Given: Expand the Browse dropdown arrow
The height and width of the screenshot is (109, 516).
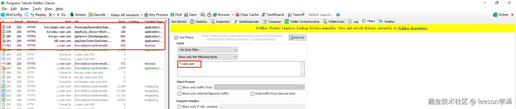Looking at the screenshot, I should pos(233,15).
